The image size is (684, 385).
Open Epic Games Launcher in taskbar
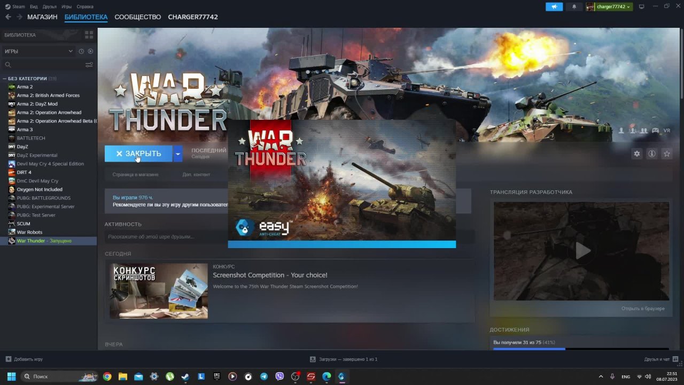click(217, 376)
